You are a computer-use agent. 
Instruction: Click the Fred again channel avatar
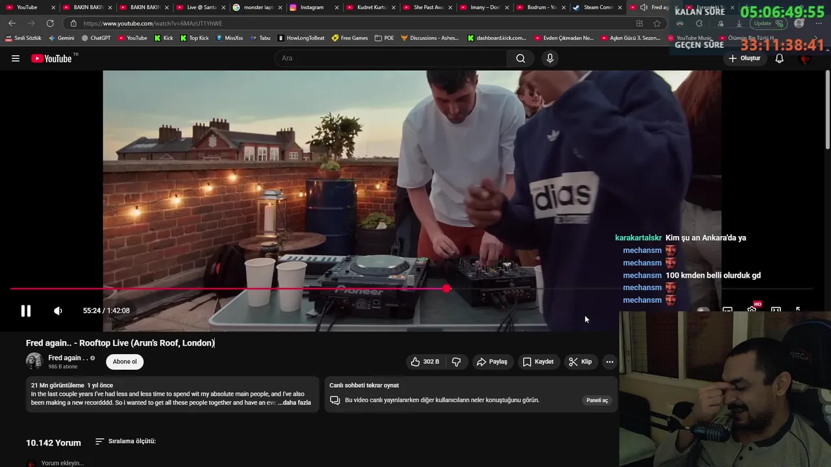click(34, 361)
